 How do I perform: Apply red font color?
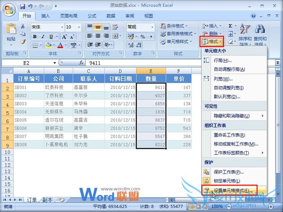pos(60,45)
